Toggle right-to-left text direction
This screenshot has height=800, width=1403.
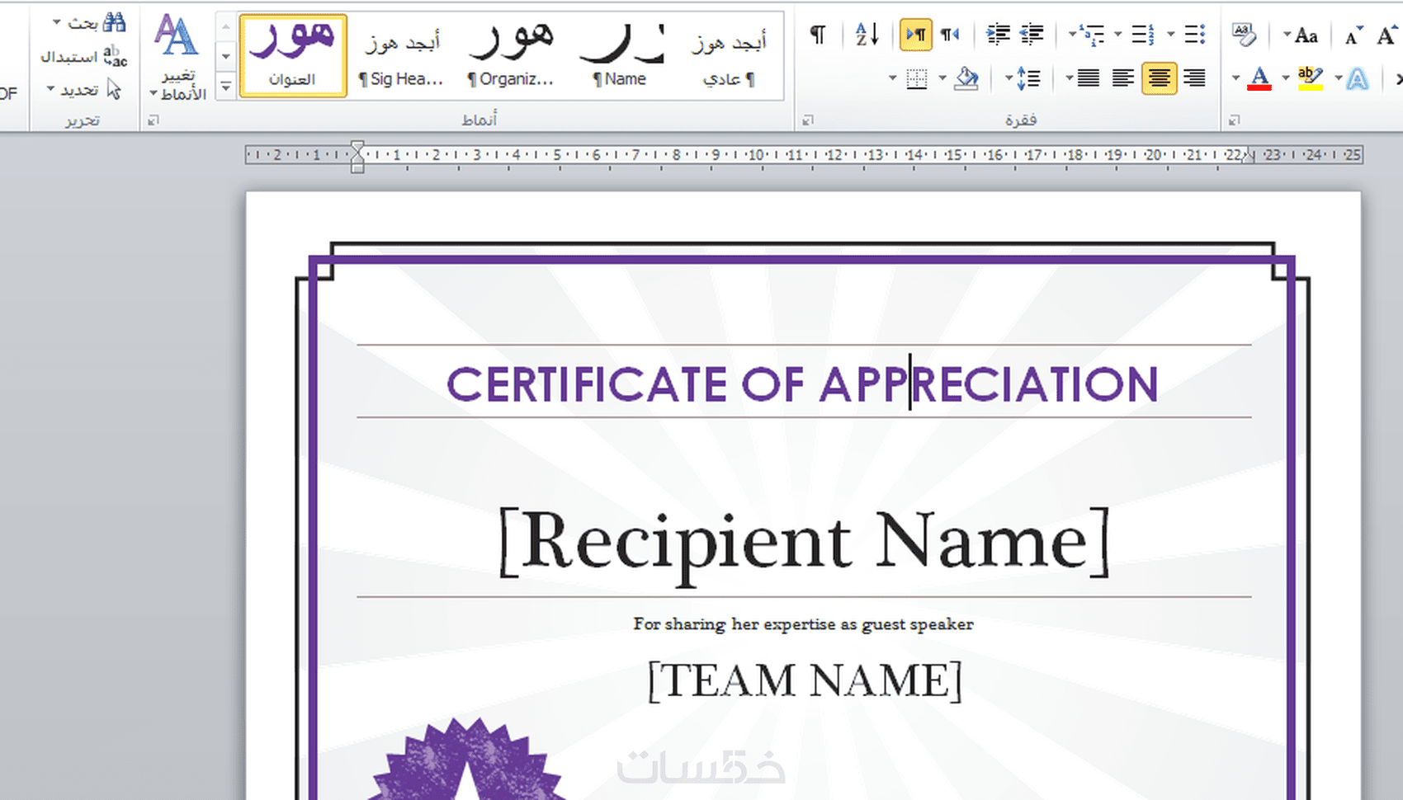coord(950,34)
